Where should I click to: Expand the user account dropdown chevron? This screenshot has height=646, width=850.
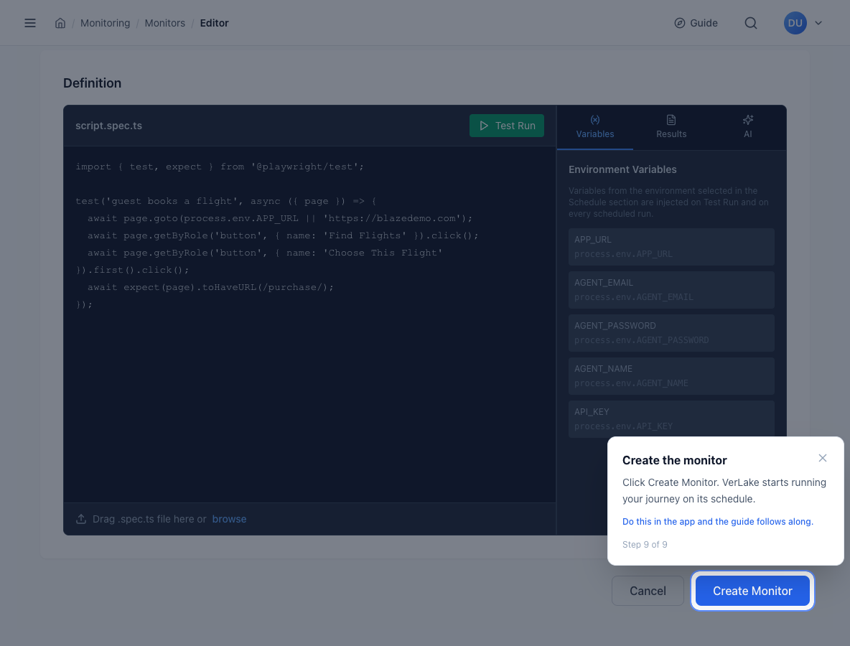click(x=818, y=23)
